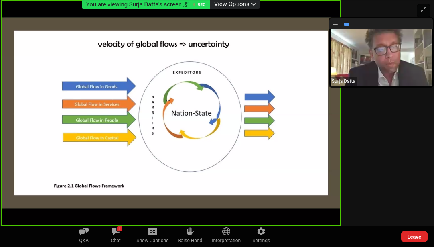This screenshot has height=247, width=434.
Task: Click the muted microphone icon in the green banner
Action: [x=186, y=4]
